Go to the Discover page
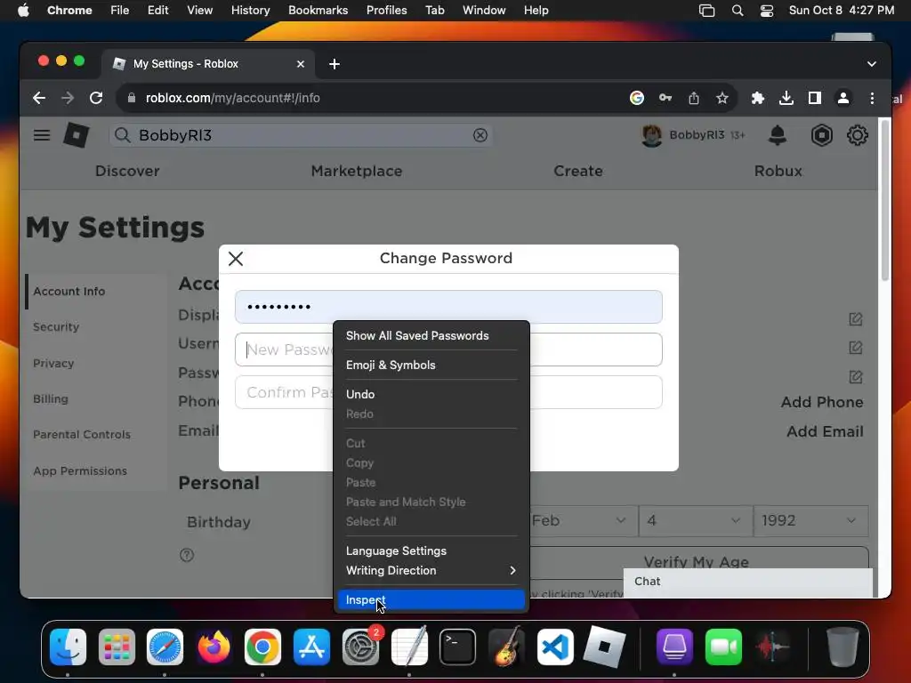This screenshot has height=683, width=911. pos(127,171)
